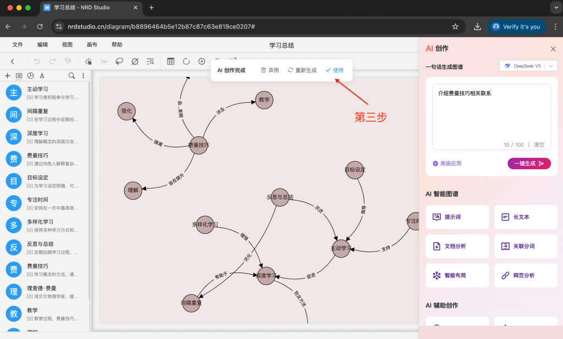Select the 费曼技巧 node on the canvas

198,145
